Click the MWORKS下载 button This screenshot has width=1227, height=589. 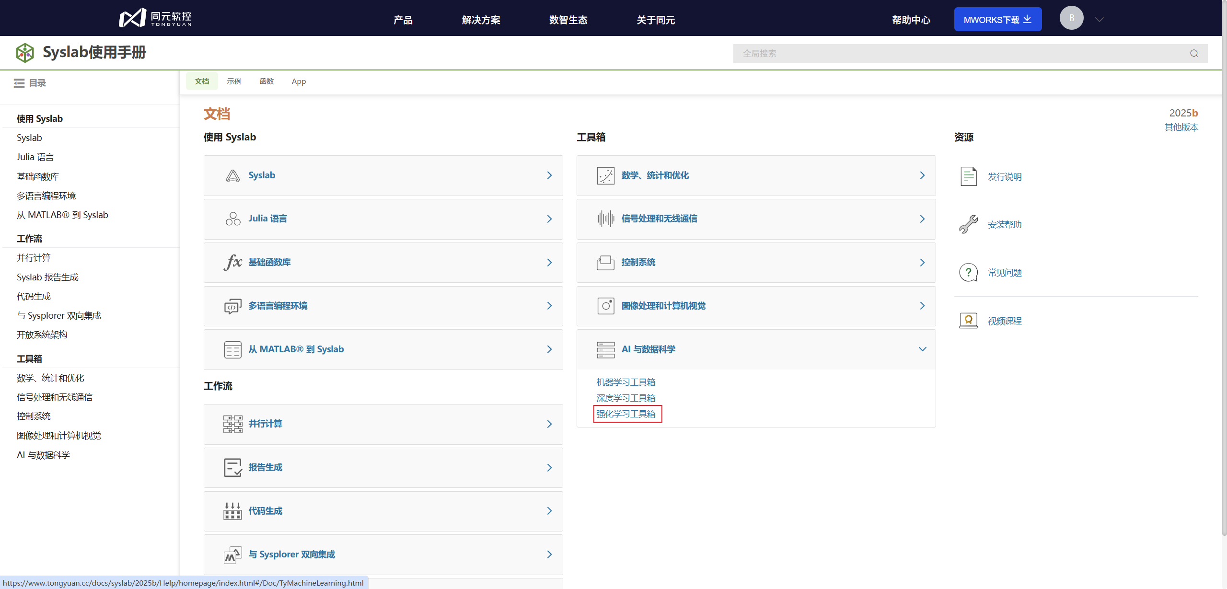(997, 19)
